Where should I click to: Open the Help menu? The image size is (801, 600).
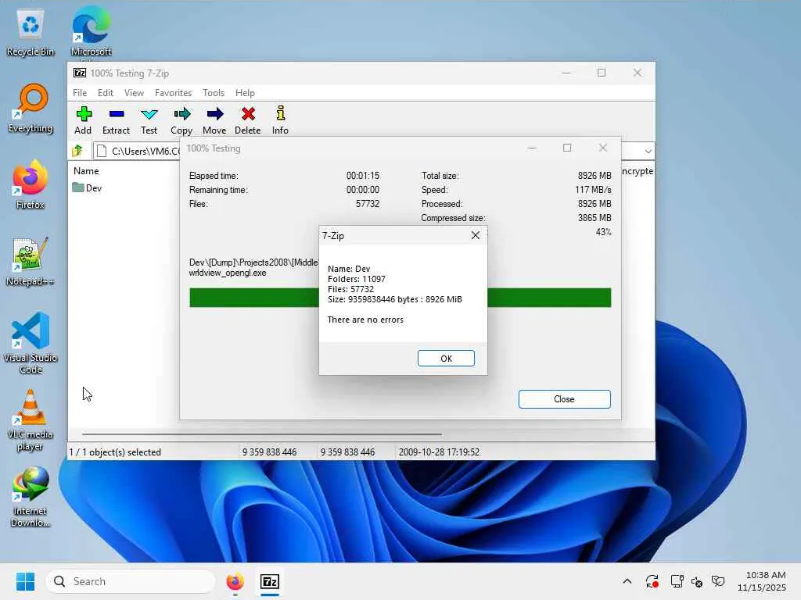245,93
